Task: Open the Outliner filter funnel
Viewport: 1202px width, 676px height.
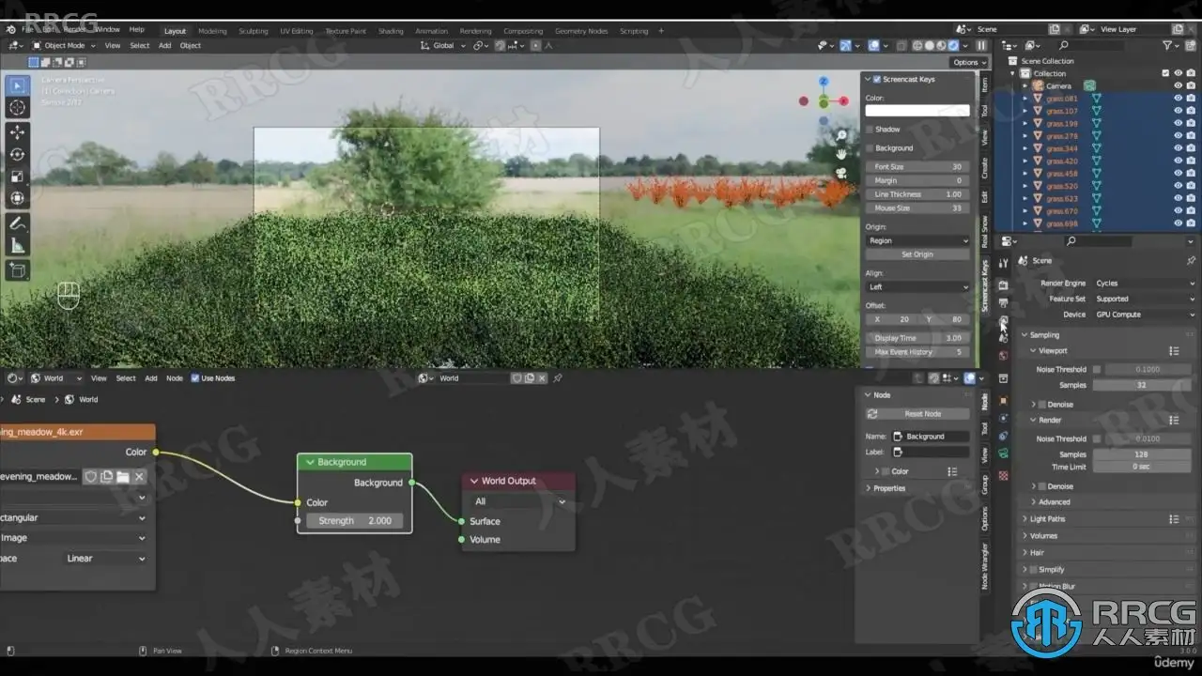Action: pos(1167,45)
